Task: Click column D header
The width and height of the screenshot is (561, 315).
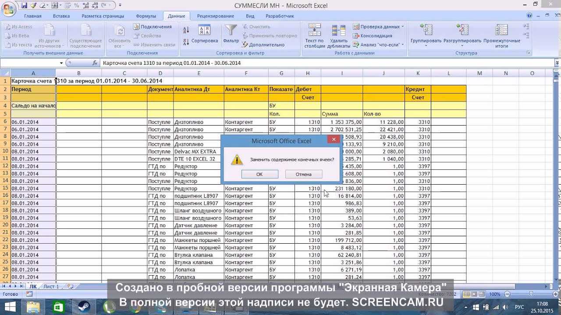Action: (160, 73)
